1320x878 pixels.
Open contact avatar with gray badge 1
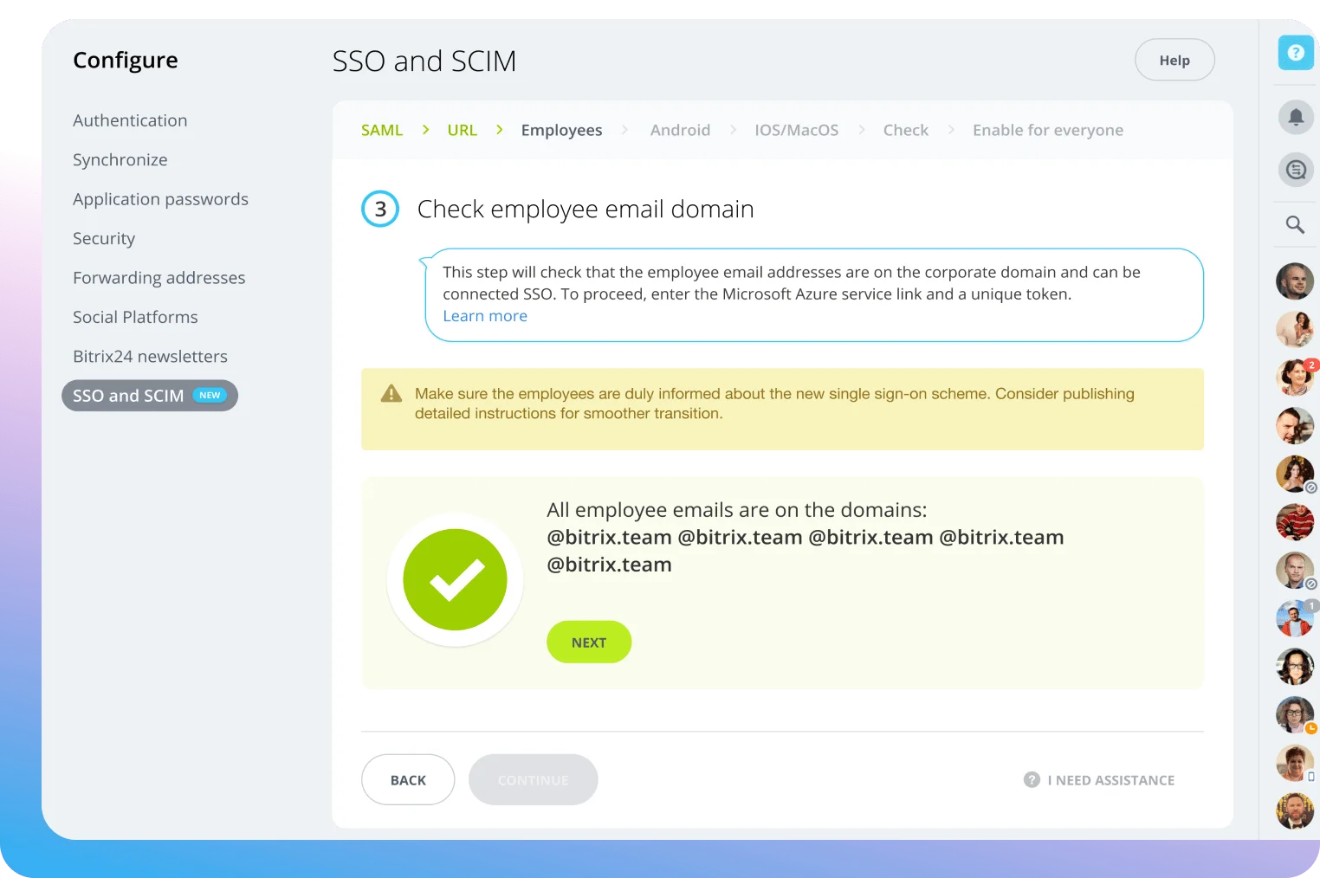pos(1295,618)
